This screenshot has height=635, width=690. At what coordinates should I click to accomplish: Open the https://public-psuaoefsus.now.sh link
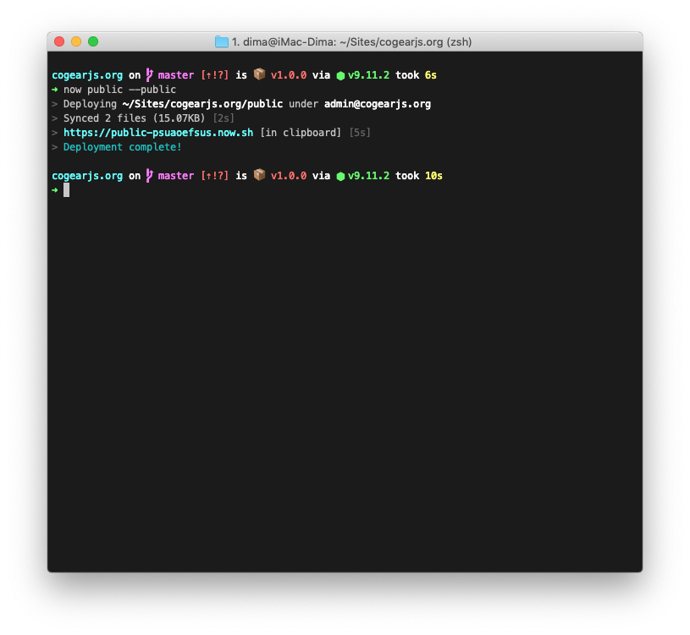pyautogui.click(x=158, y=133)
